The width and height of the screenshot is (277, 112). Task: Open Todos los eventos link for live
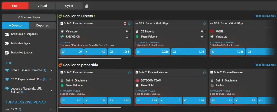pyautogui.click(x=265, y=16)
